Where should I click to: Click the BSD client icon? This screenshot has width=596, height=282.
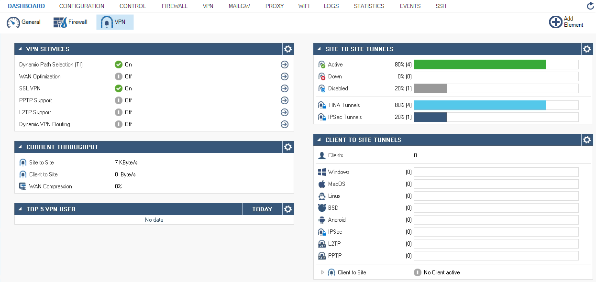coord(322,208)
